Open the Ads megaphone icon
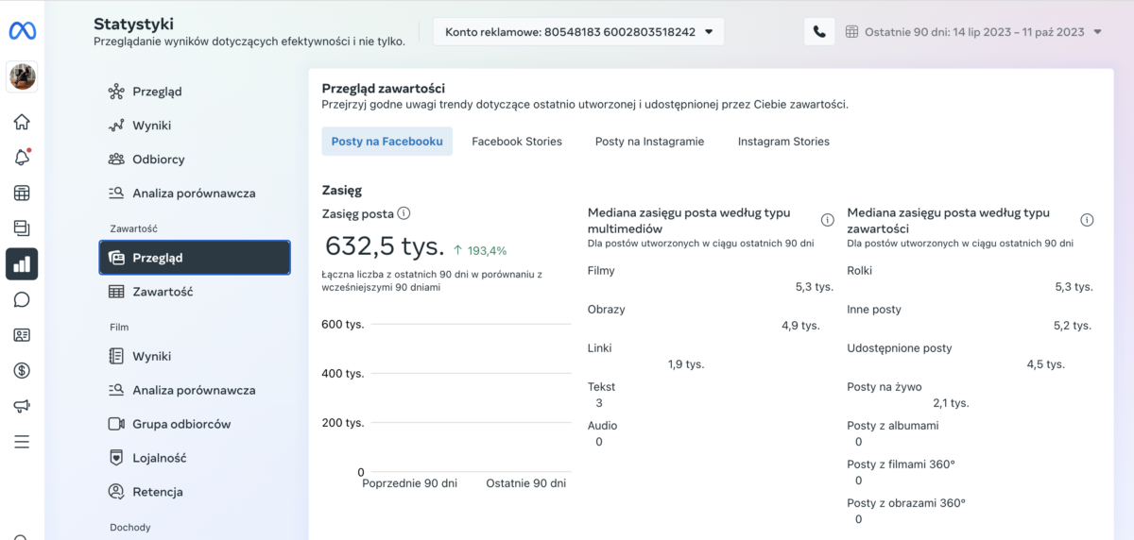 pos(22,407)
